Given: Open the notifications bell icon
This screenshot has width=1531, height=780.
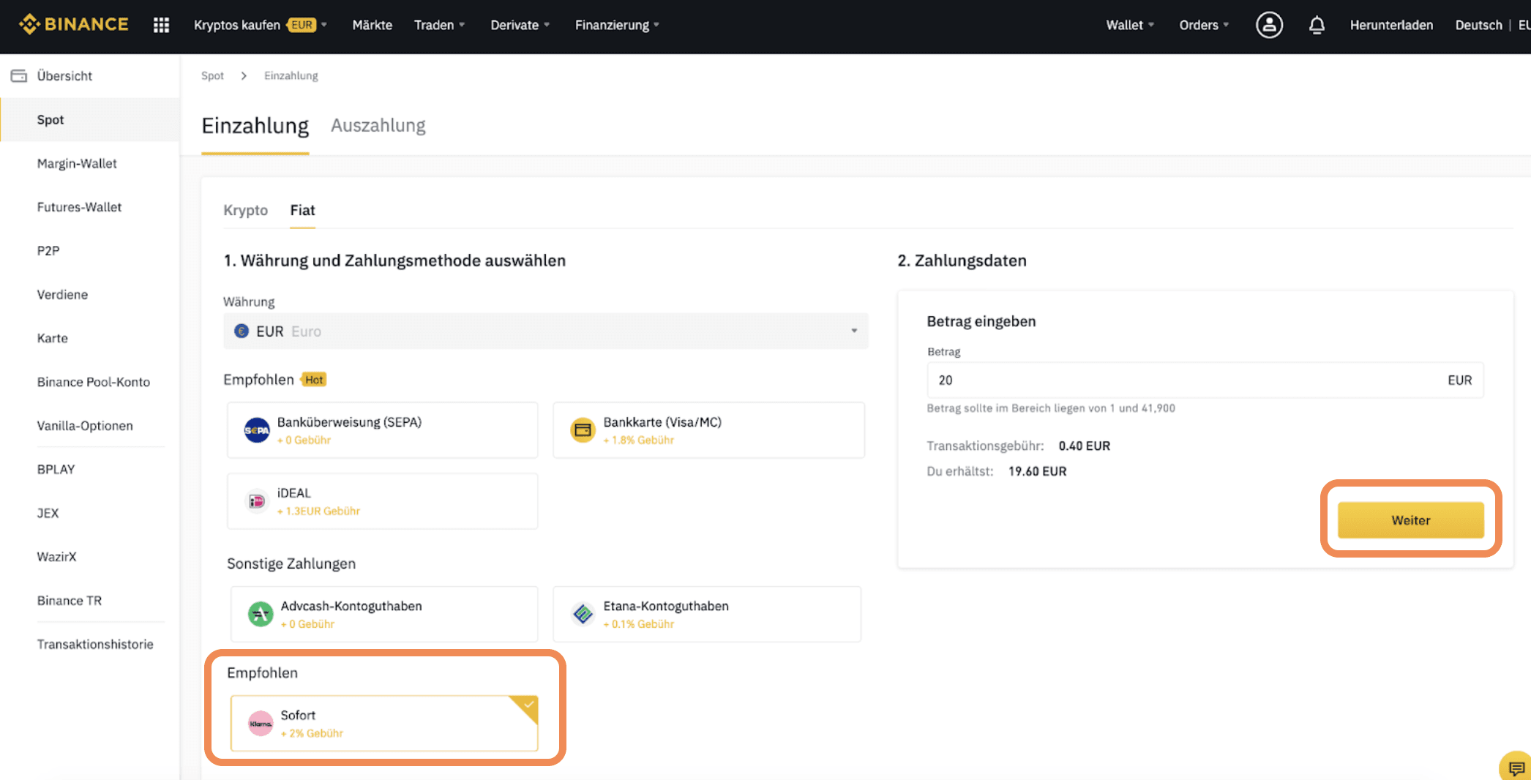Looking at the screenshot, I should (x=1317, y=25).
